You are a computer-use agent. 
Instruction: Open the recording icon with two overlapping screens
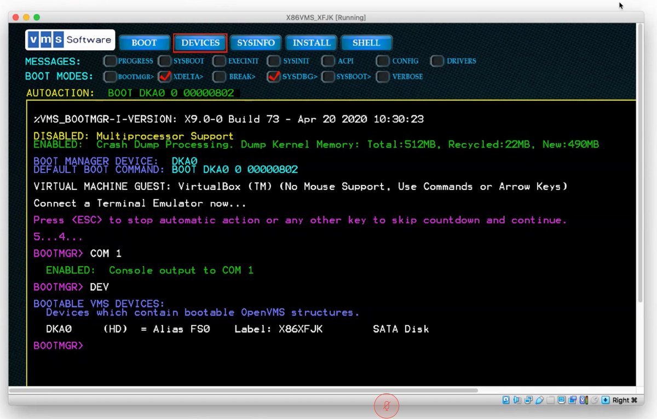pos(573,400)
